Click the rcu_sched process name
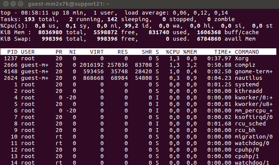The width and height of the screenshot is (279, 165). [250, 124]
